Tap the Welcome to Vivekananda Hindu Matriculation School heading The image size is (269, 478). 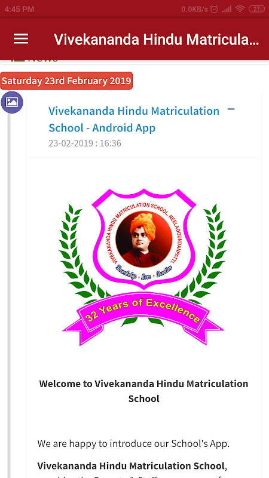coord(143,391)
